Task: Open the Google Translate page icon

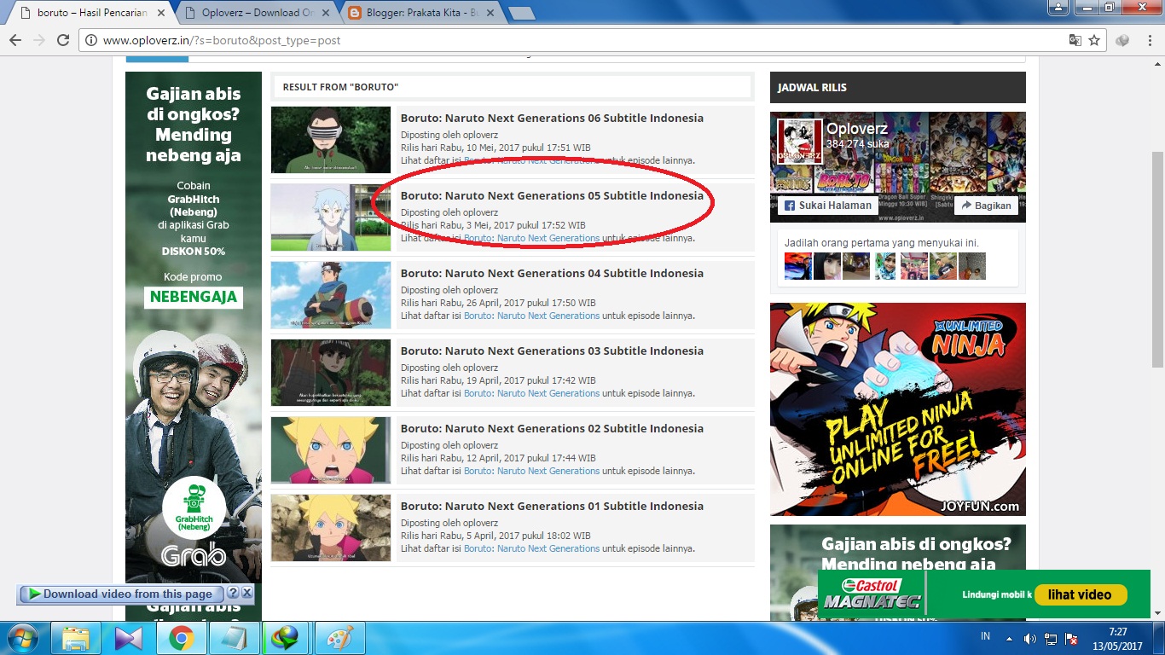Action: [1075, 40]
